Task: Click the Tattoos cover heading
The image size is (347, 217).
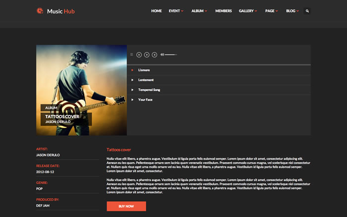Action: pos(118,150)
